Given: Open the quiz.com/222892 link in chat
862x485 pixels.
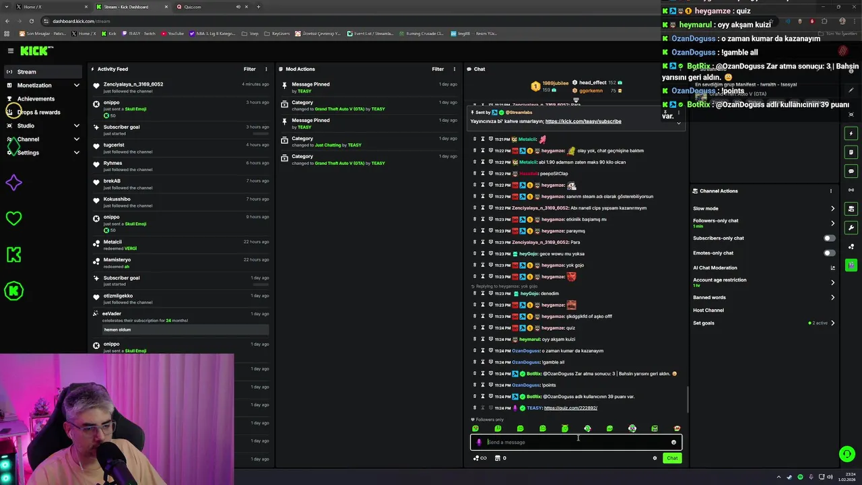Looking at the screenshot, I should [570, 408].
